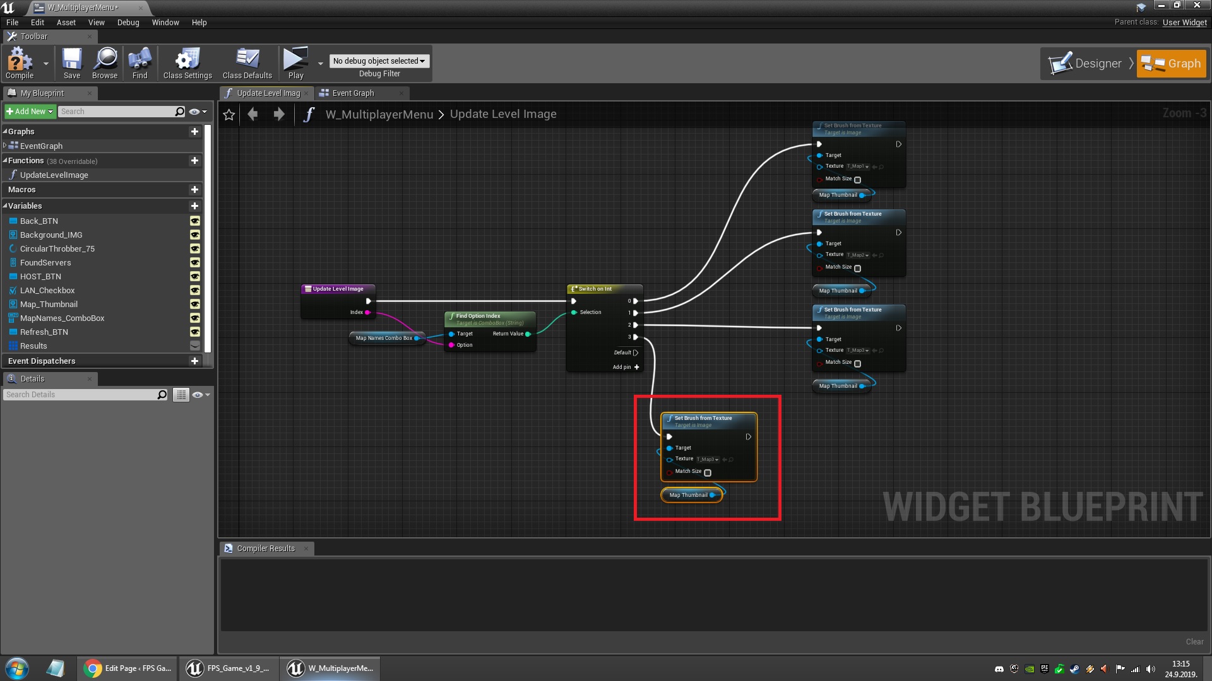Switch to the Event Graph tab

pyautogui.click(x=353, y=93)
